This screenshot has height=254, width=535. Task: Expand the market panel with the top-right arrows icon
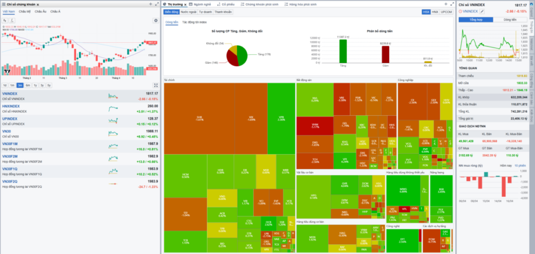pyautogui.click(x=453, y=4)
